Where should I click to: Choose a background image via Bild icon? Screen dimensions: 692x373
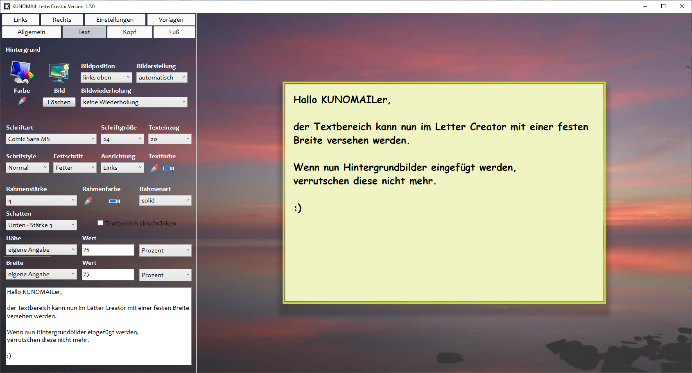[59, 74]
